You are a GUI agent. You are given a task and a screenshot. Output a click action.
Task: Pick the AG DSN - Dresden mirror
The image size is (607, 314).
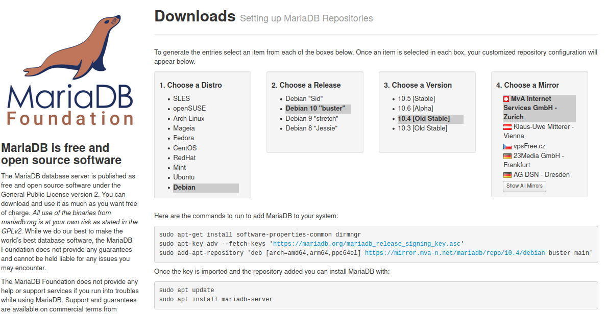pos(542,174)
